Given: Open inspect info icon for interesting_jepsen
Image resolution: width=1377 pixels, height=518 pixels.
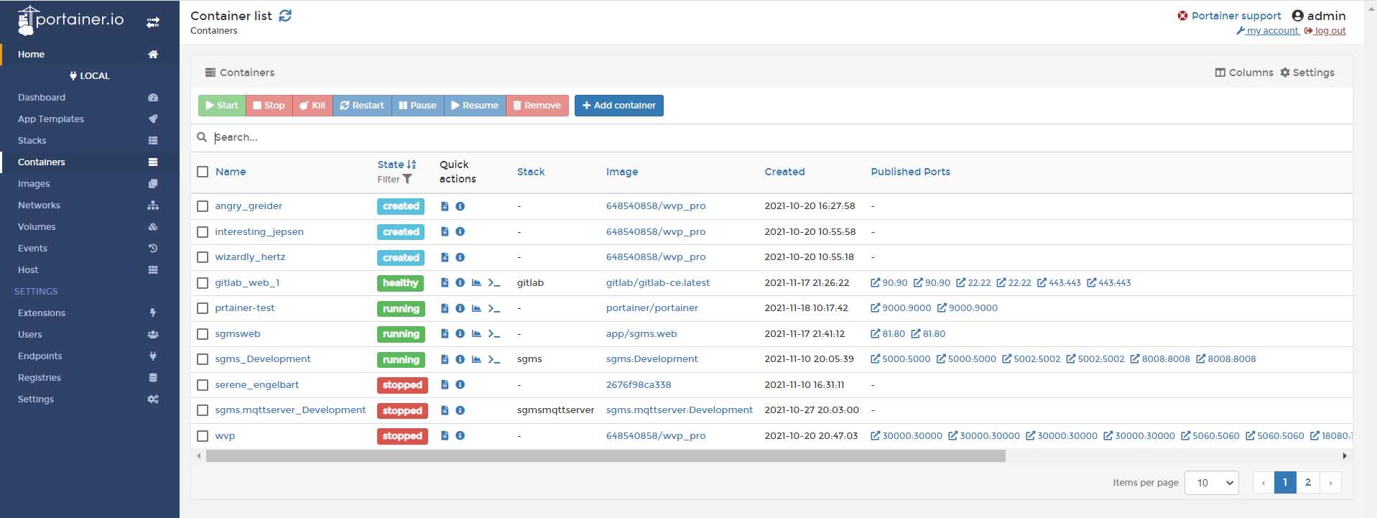Looking at the screenshot, I should tap(460, 232).
